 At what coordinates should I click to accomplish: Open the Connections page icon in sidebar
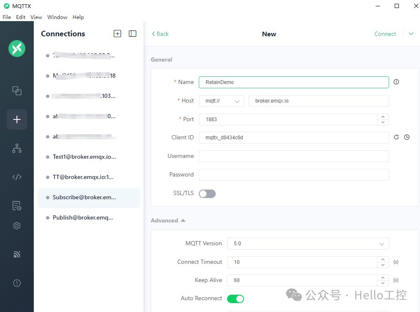click(x=17, y=91)
